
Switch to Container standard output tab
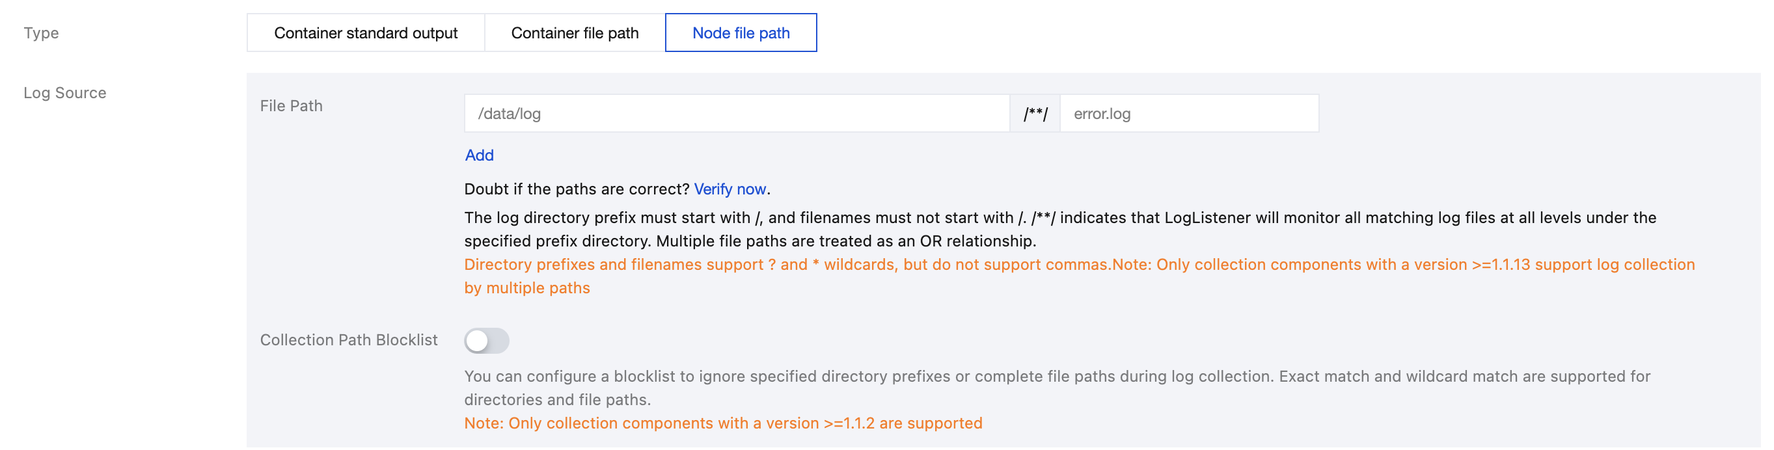[x=365, y=33]
